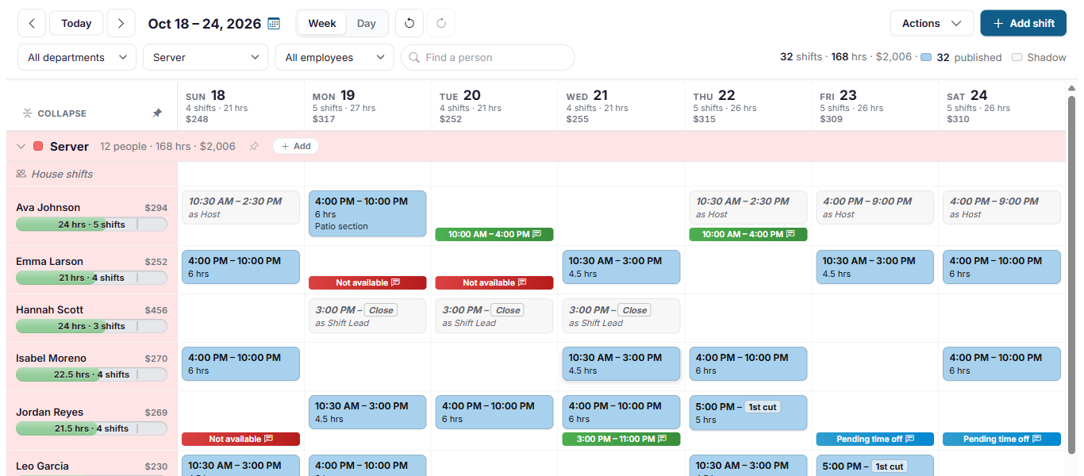Click in the Find a person field
1084x476 pixels.
[487, 57]
